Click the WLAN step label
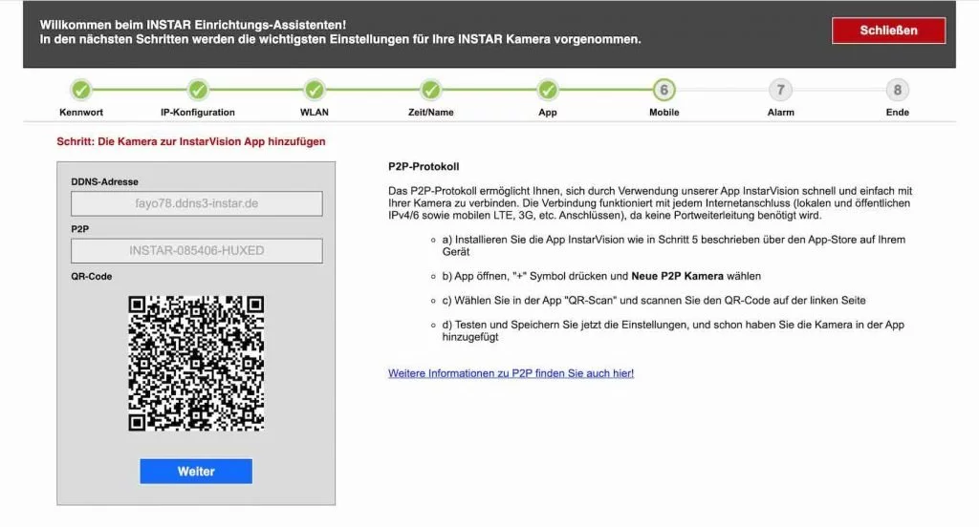This screenshot has width=979, height=527. pyautogui.click(x=314, y=113)
